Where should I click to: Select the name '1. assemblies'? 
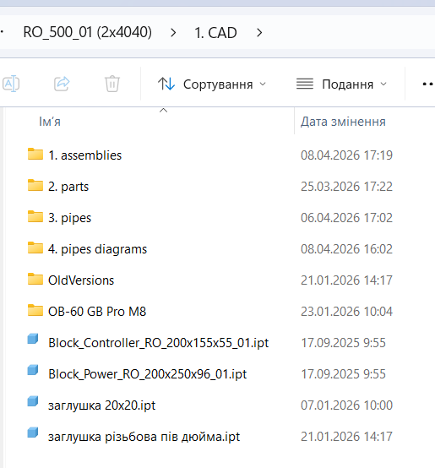click(x=85, y=155)
